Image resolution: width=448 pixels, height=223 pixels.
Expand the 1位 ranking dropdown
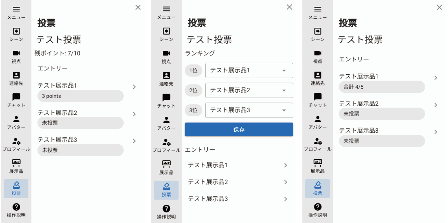coord(249,70)
